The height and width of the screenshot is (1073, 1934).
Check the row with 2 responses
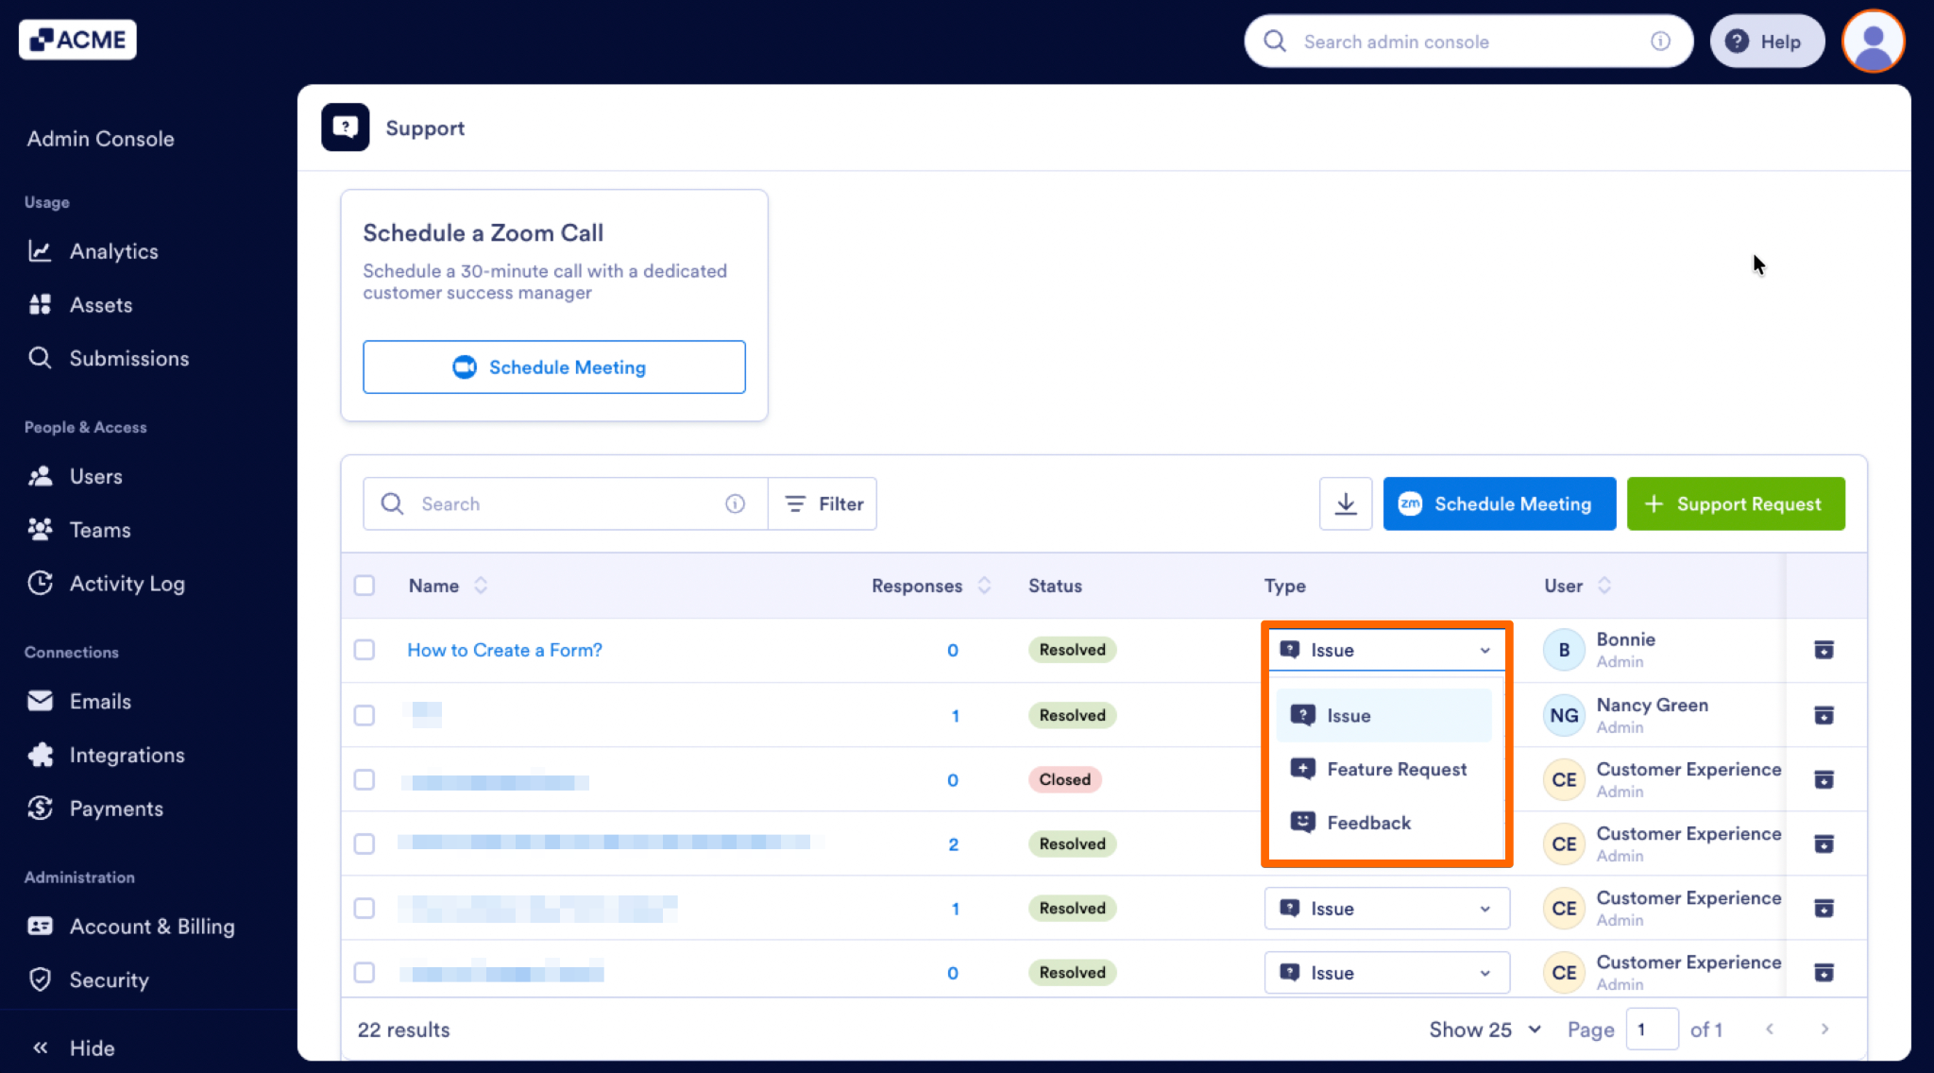(x=365, y=843)
